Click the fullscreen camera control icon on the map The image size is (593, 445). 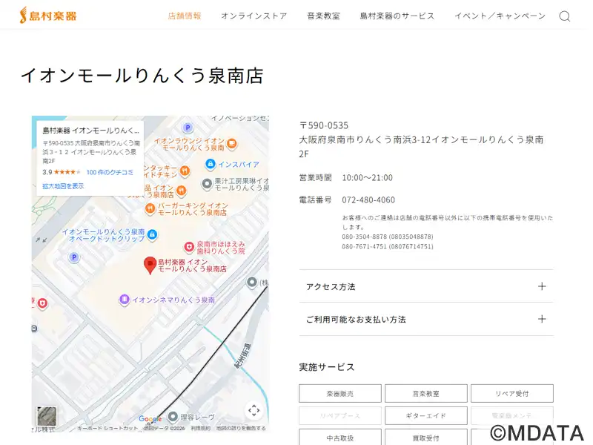point(254,410)
